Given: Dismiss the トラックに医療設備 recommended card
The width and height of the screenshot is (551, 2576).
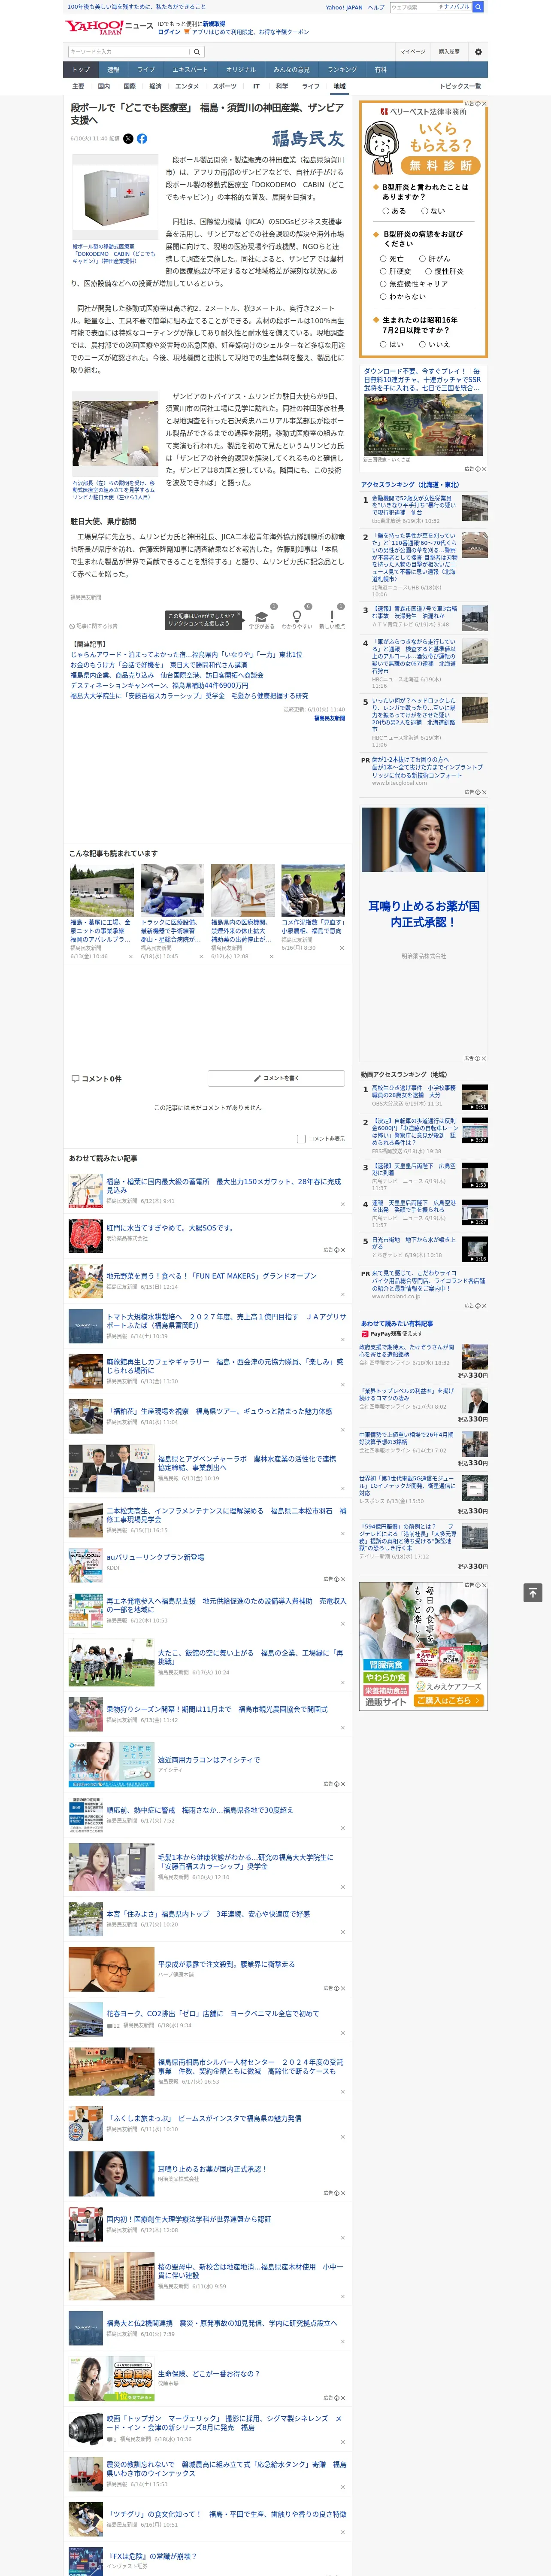Looking at the screenshot, I should click(201, 956).
